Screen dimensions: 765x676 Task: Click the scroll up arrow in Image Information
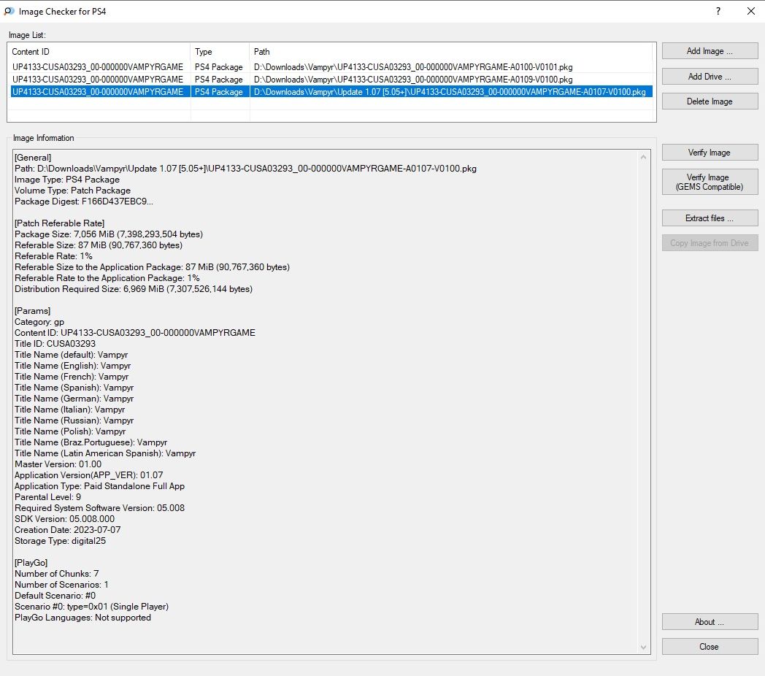[x=643, y=157]
